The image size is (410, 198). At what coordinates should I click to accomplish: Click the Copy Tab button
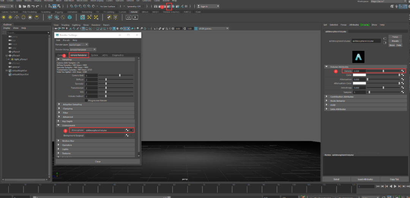(394, 179)
